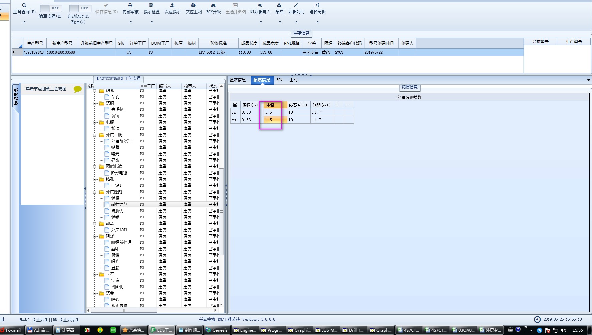Click the yellow speech bubble icon
Image resolution: width=592 pixels, height=335 pixels.
77,89
